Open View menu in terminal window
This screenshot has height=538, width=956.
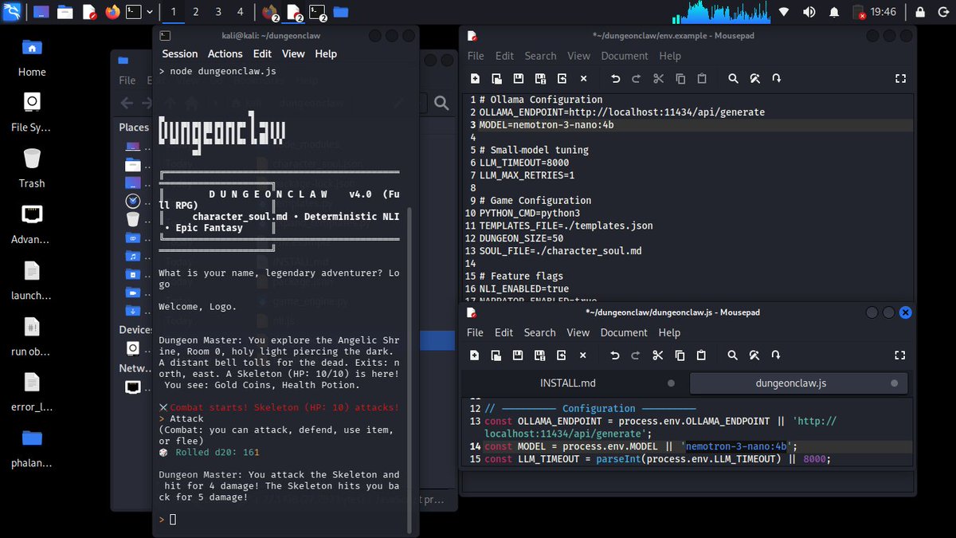(x=293, y=53)
